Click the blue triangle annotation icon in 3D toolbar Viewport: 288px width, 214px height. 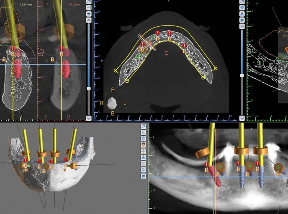click(x=143, y=157)
